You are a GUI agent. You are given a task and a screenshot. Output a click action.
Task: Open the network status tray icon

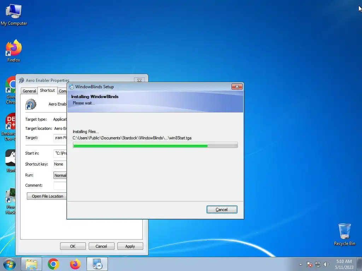(x=318, y=264)
